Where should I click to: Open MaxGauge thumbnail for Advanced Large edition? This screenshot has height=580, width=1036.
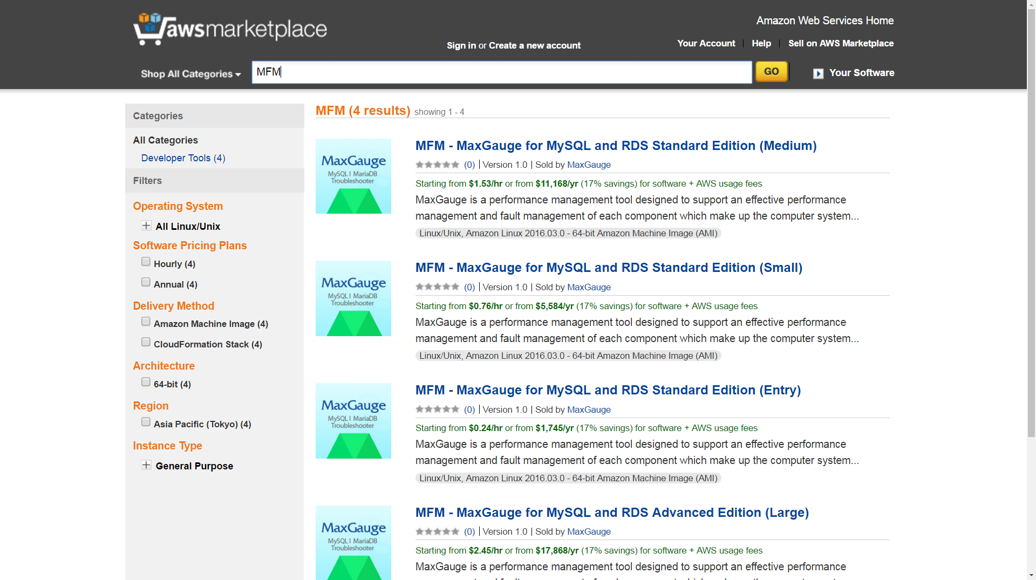coord(353,542)
